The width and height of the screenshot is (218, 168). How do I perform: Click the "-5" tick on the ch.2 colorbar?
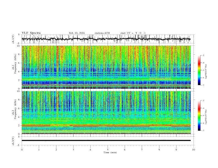(x=203, y=116)
